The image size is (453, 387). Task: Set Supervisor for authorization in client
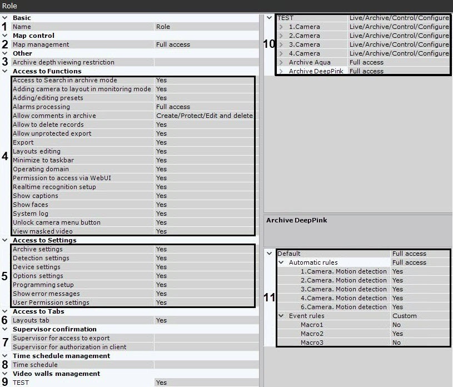tap(206, 347)
